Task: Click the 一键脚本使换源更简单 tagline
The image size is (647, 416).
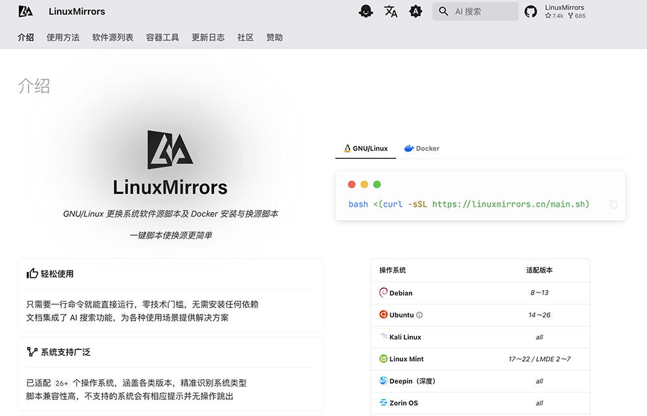Action: point(171,235)
